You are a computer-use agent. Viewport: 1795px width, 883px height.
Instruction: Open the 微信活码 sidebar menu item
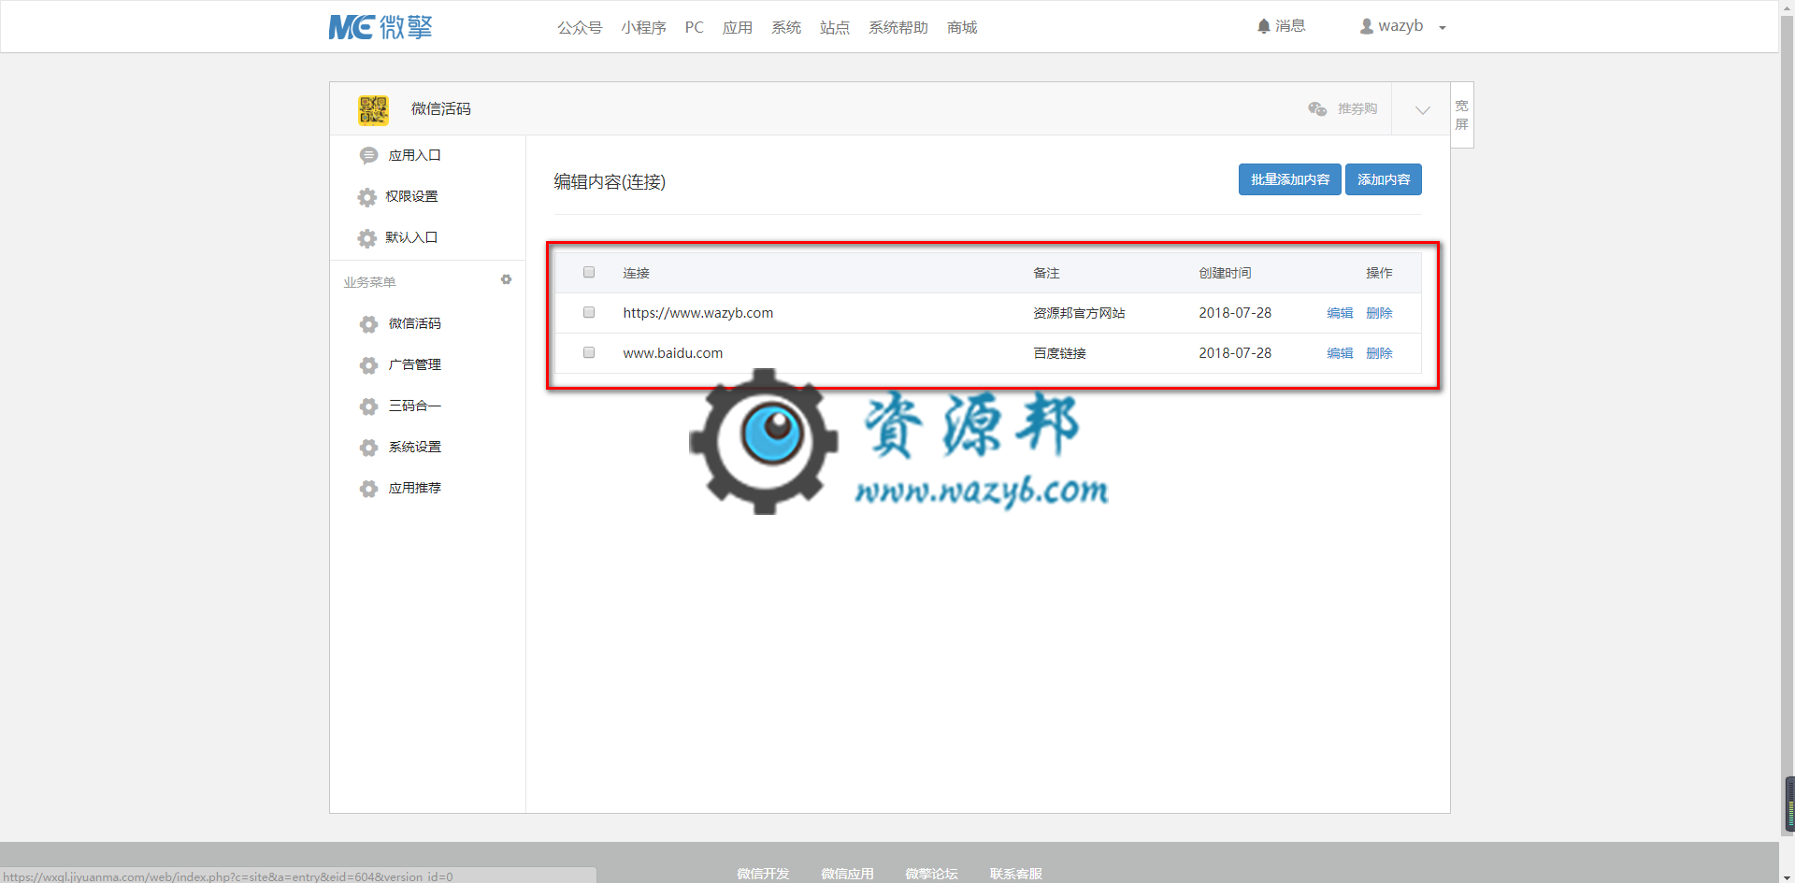pos(414,324)
